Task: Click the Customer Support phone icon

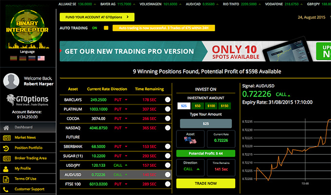Action: click(6, 190)
